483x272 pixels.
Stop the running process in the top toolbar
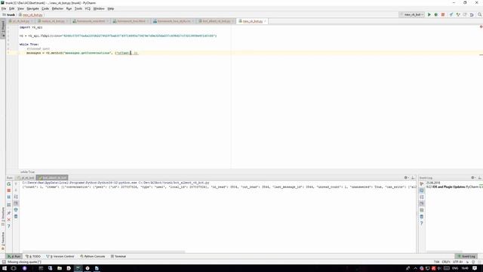click(443, 14)
